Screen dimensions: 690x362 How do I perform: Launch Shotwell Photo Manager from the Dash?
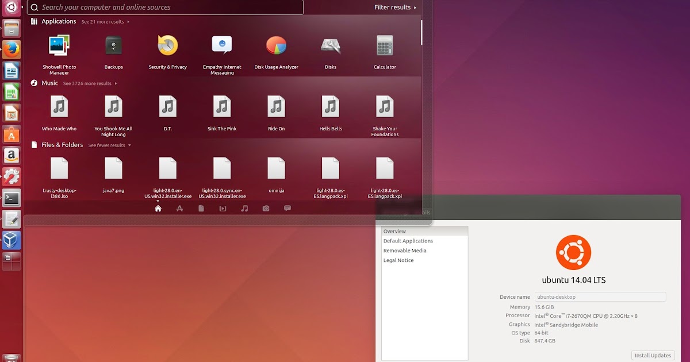(x=59, y=46)
